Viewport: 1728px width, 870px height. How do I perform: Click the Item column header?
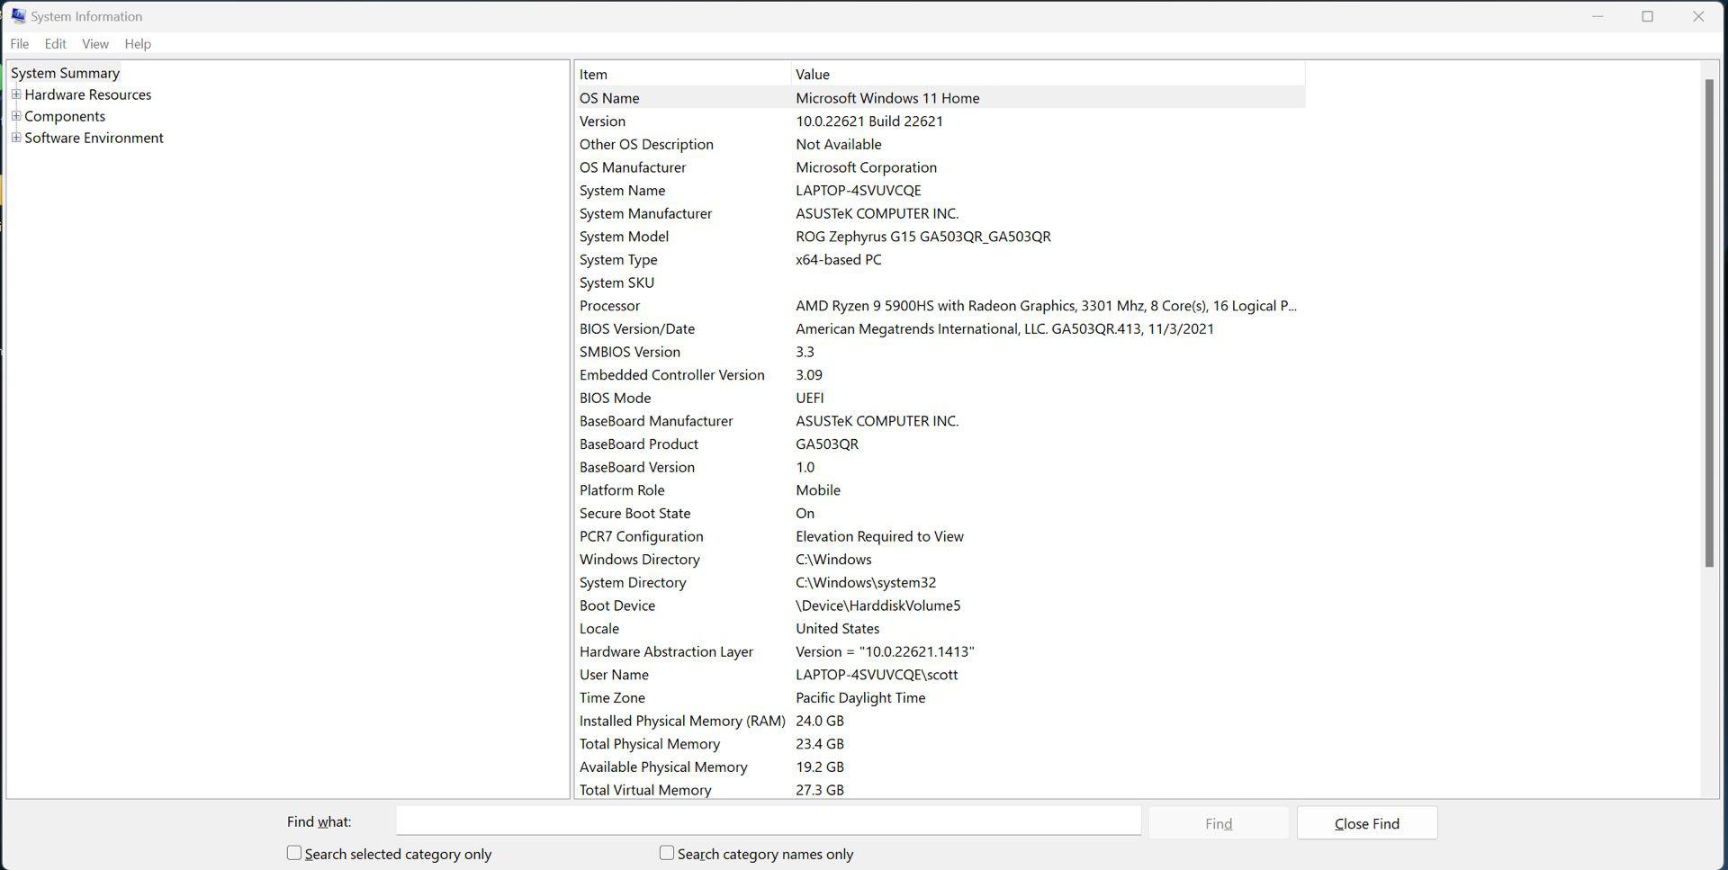point(683,74)
